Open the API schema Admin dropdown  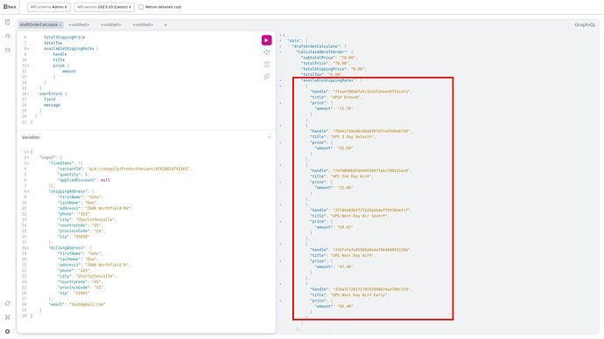pyautogui.click(x=49, y=7)
